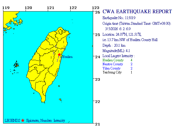Click the northern tip of Taiwan
This screenshot has width=180, height=135.
coord(60,28)
